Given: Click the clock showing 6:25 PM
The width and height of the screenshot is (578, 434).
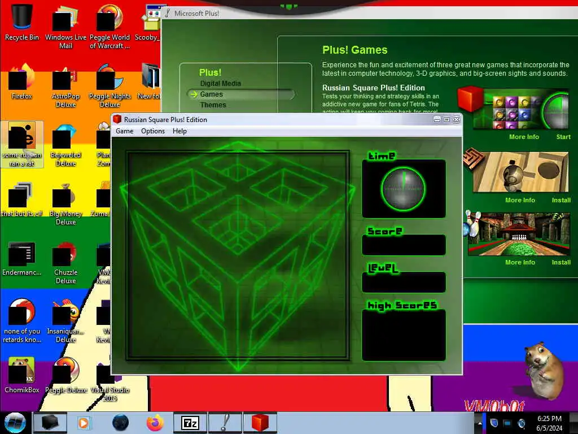Looking at the screenshot, I should [549, 423].
